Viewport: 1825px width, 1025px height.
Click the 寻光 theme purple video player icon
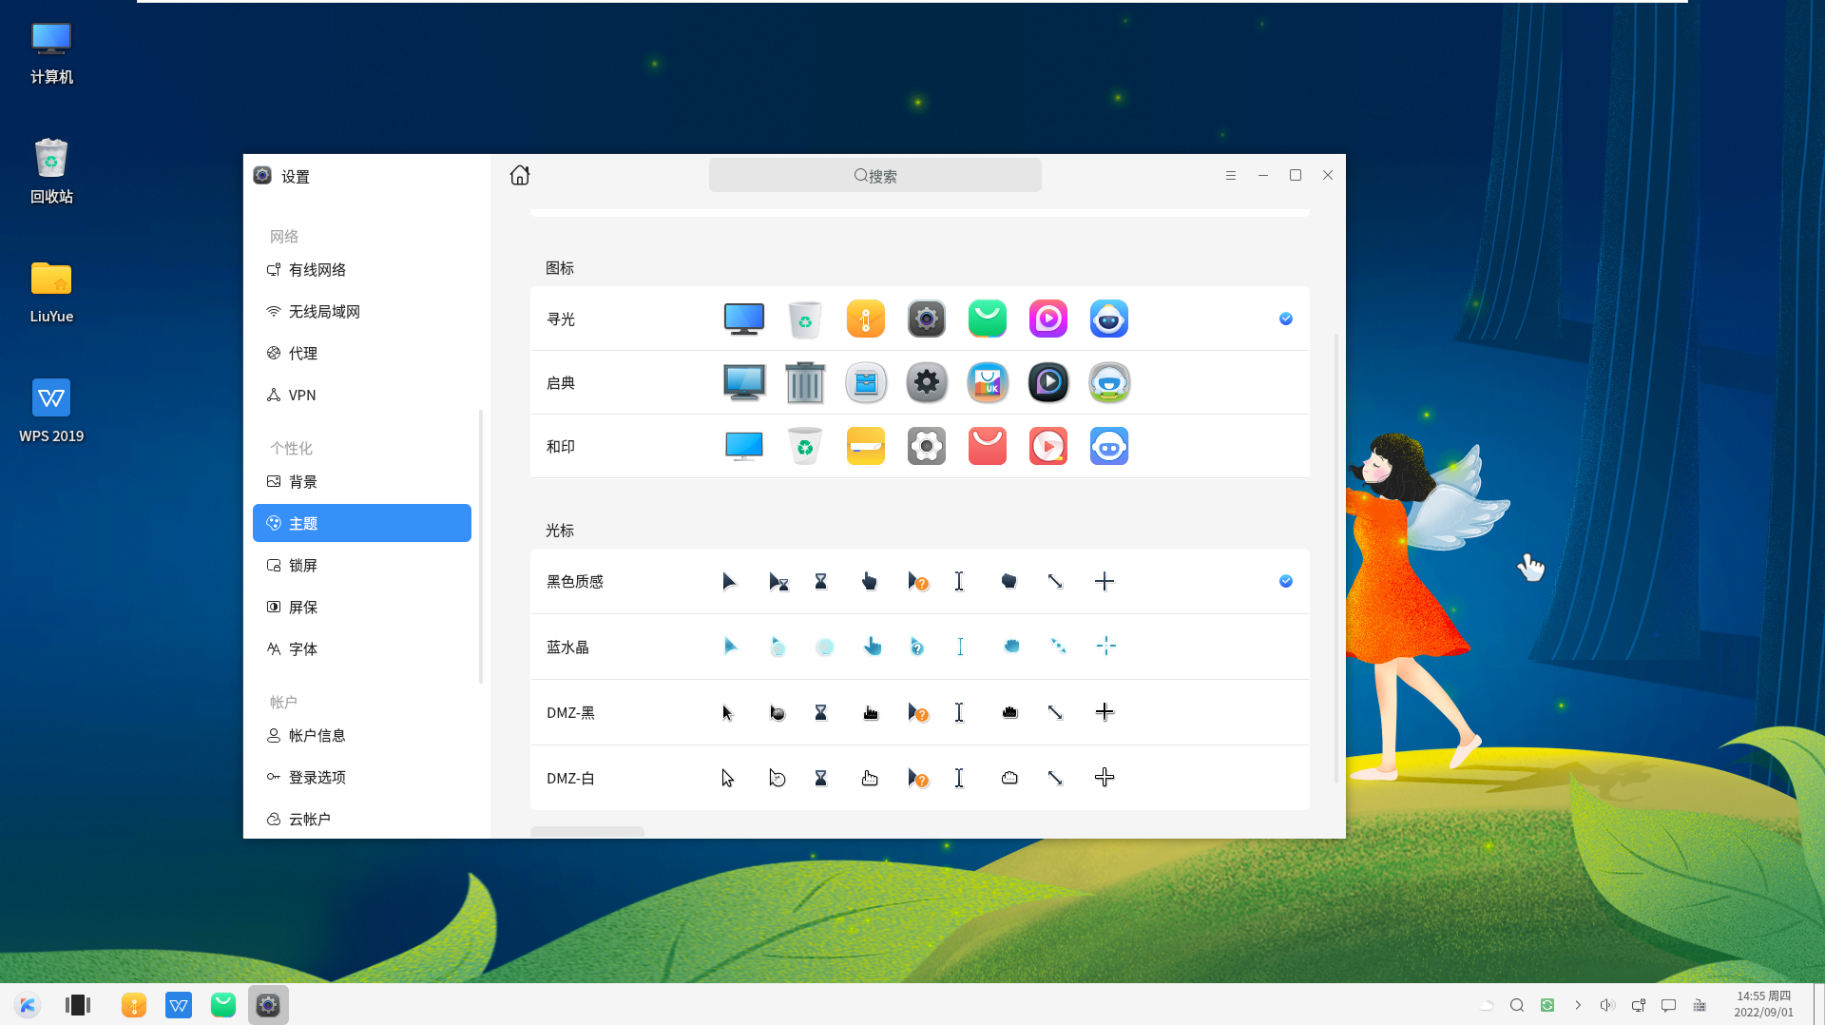pyautogui.click(x=1048, y=319)
